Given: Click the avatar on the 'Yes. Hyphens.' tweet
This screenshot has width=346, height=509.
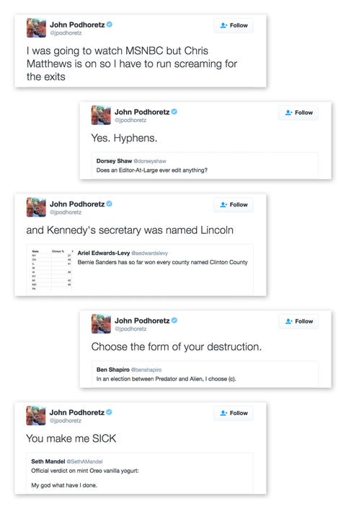Looking at the screenshot, I should pyautogui.click(x=101, y=116).
